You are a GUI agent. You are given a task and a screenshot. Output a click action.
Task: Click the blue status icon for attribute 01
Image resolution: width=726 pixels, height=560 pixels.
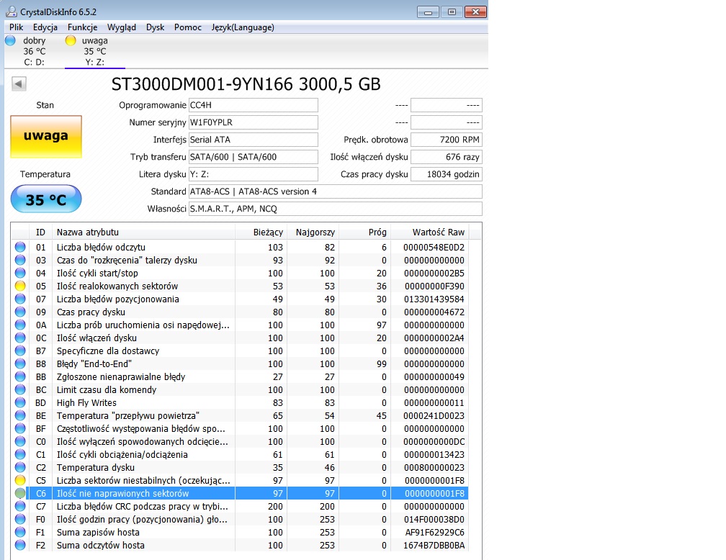coord(20,247)
